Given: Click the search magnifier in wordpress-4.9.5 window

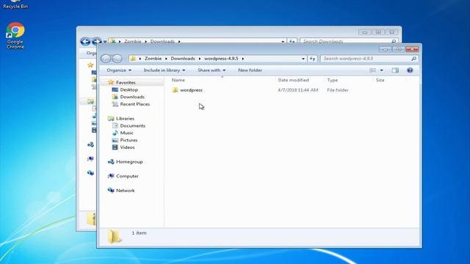Looking at the screenshot, I should pyautogui.click(x=413, y=59).
